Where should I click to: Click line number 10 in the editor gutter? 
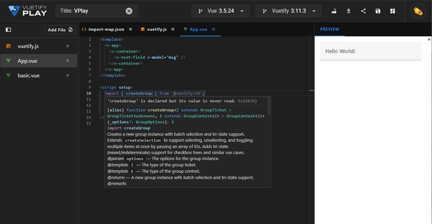pyautogui.click(x=89, y=93)
